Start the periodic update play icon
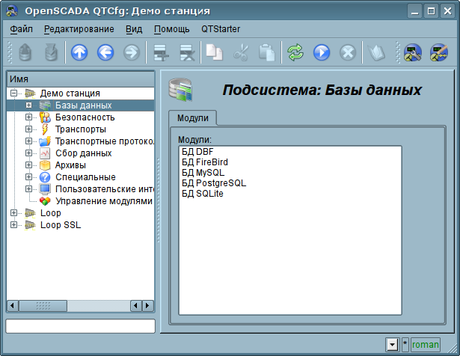 321,52
